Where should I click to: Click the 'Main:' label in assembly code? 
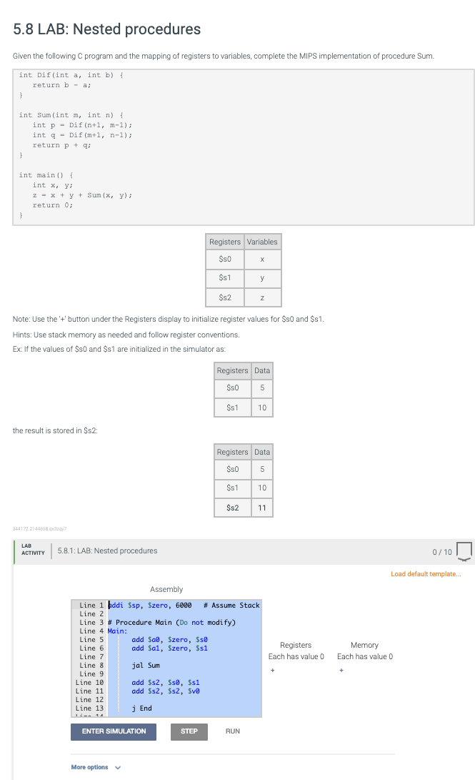[x=117, y=631]
